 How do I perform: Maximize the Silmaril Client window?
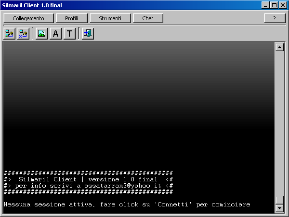[x=274, y=5]
